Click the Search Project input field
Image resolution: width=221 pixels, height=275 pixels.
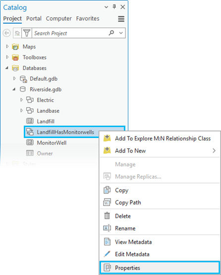[70, 33]
